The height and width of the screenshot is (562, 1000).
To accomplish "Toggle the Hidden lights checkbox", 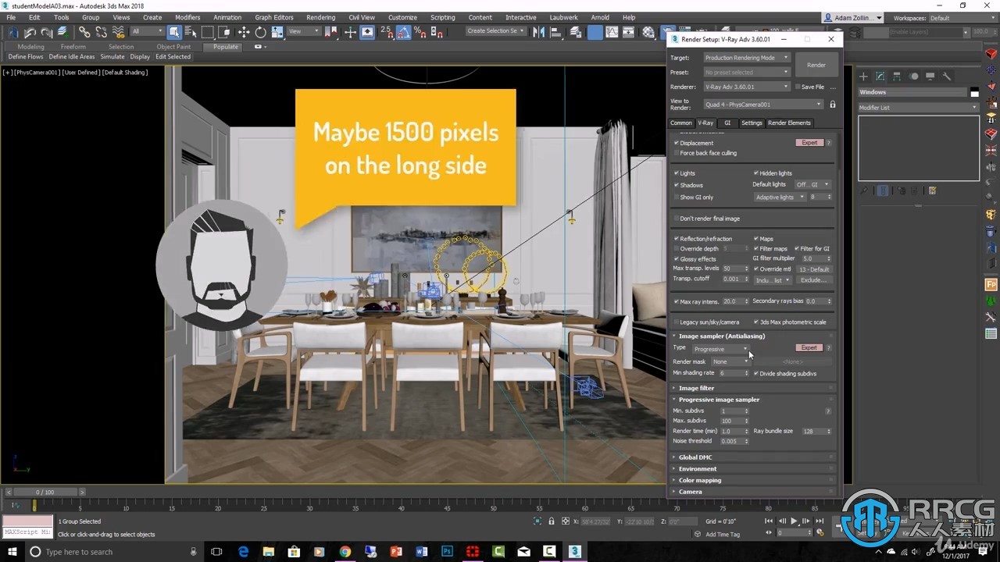I will coord(756,173).
